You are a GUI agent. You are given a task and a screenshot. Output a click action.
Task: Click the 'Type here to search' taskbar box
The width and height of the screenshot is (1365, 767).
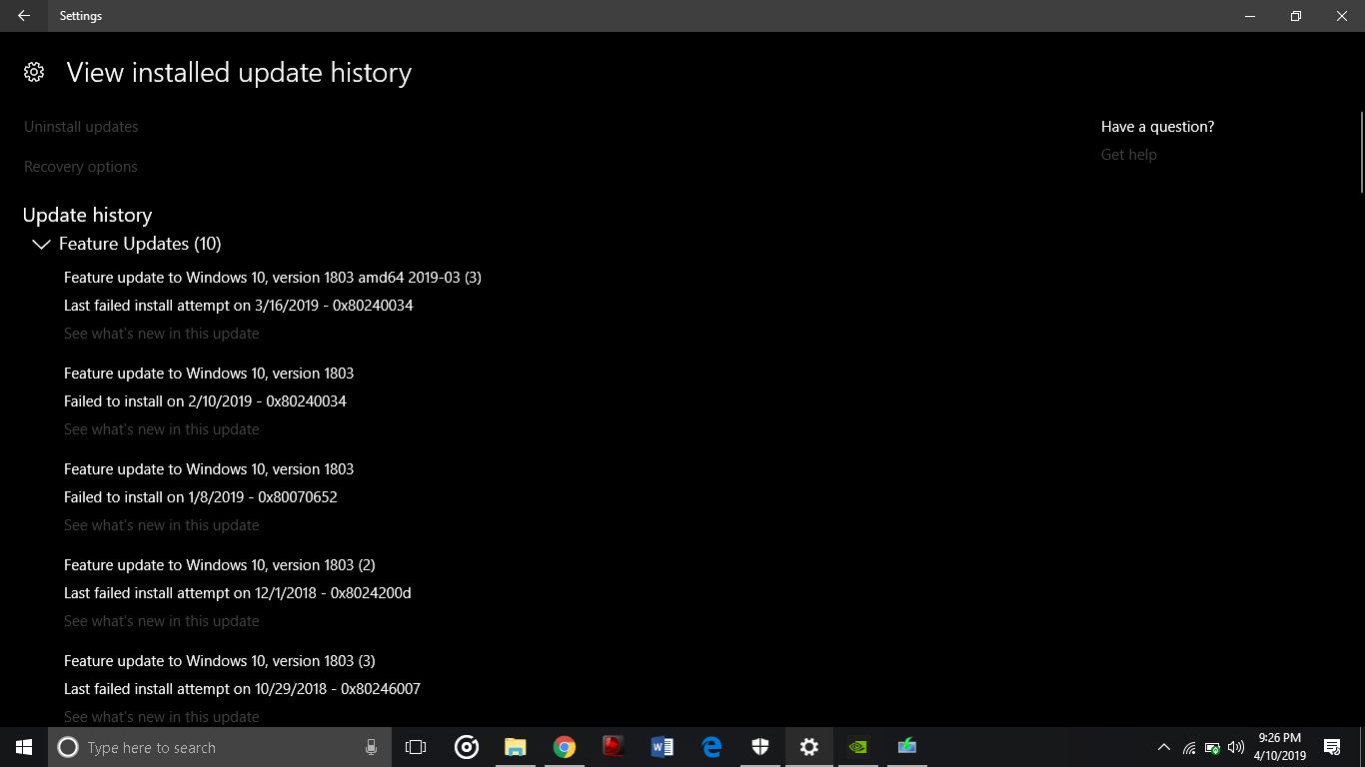point(220,747)
